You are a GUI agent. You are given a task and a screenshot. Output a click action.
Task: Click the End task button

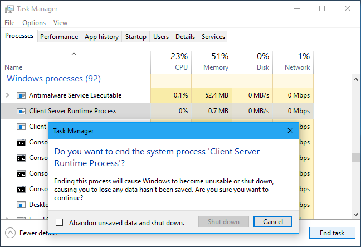point(332,233)
